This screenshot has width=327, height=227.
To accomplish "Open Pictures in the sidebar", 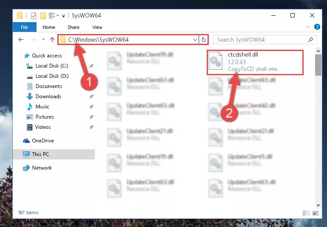I will pos(45,117).
